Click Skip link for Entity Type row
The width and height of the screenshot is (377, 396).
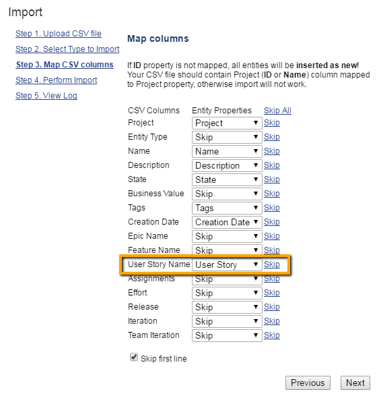click(x=272, y=137)
